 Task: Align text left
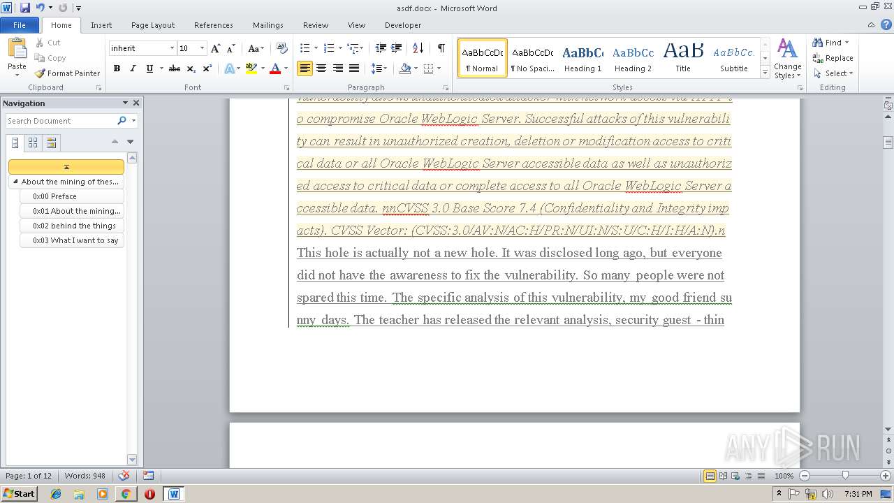(305, 68)
